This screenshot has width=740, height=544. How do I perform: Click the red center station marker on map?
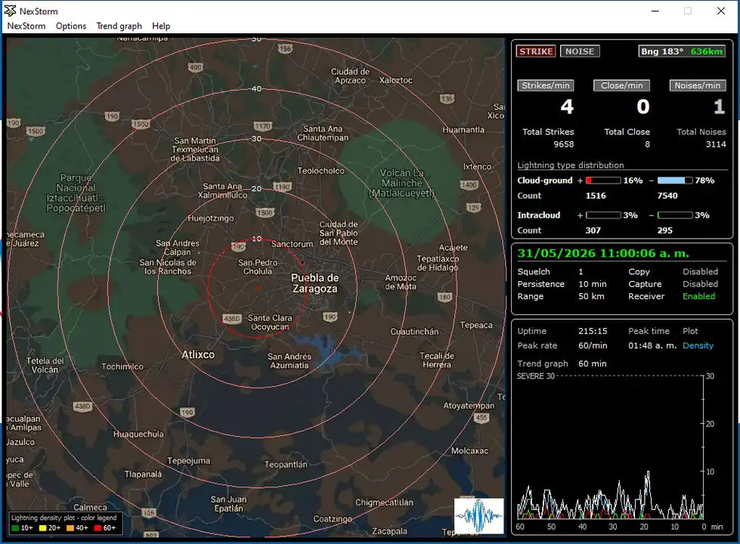pyautogui.click(x=257, y=288)
